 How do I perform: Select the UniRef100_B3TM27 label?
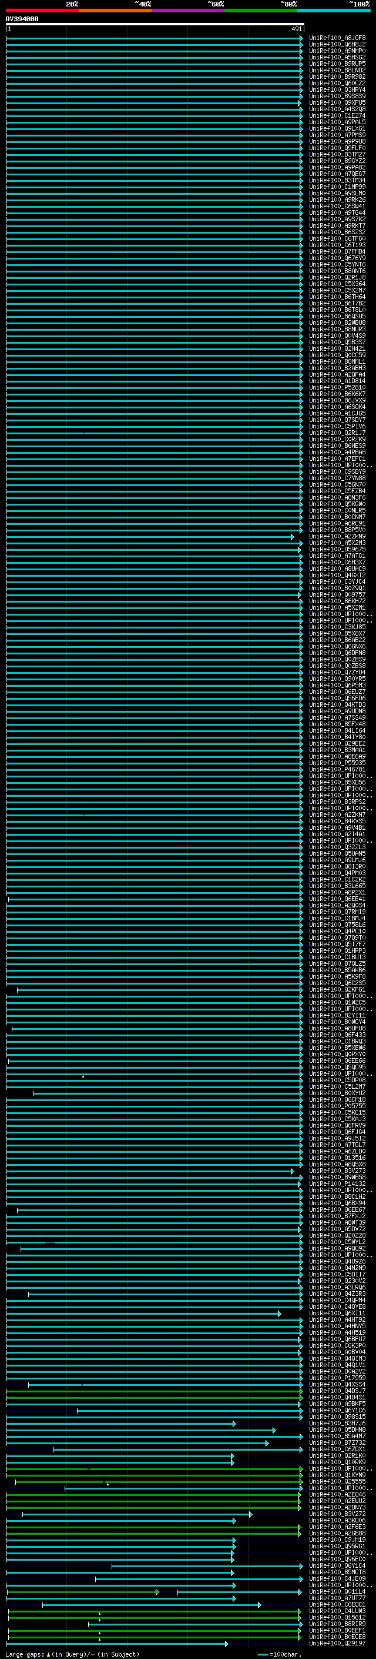[x=337, y=155]
